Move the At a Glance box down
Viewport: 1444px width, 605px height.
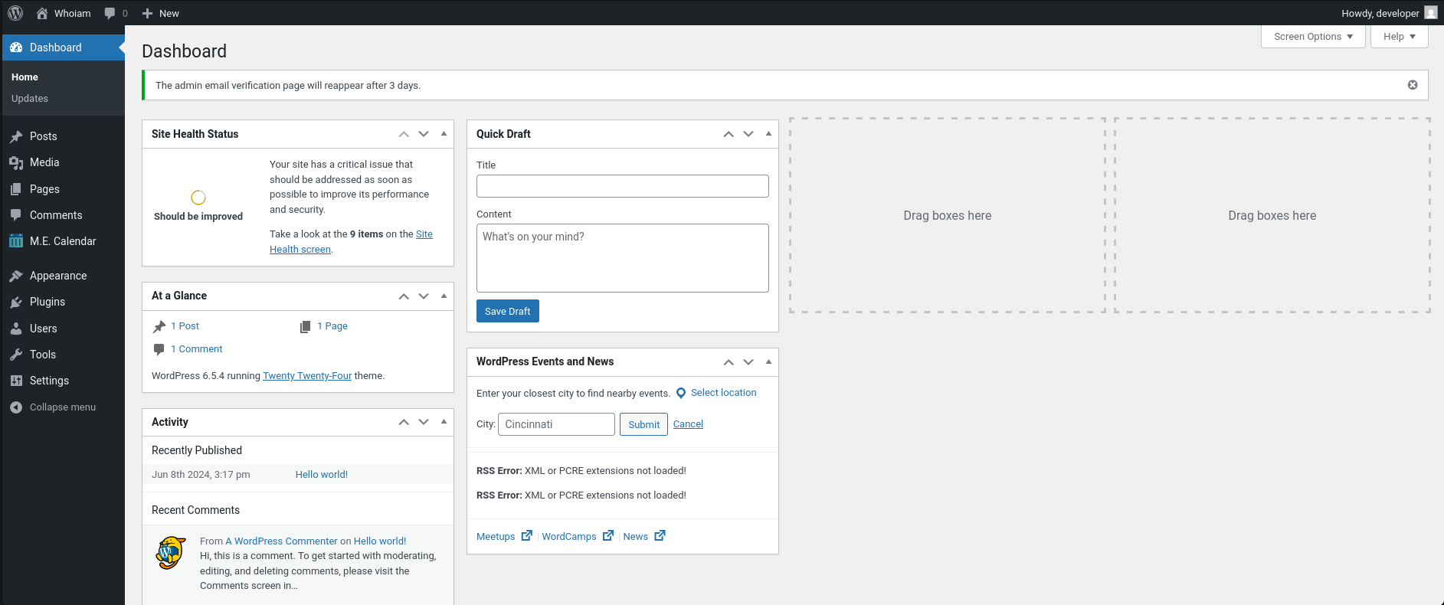coord(424,296)
